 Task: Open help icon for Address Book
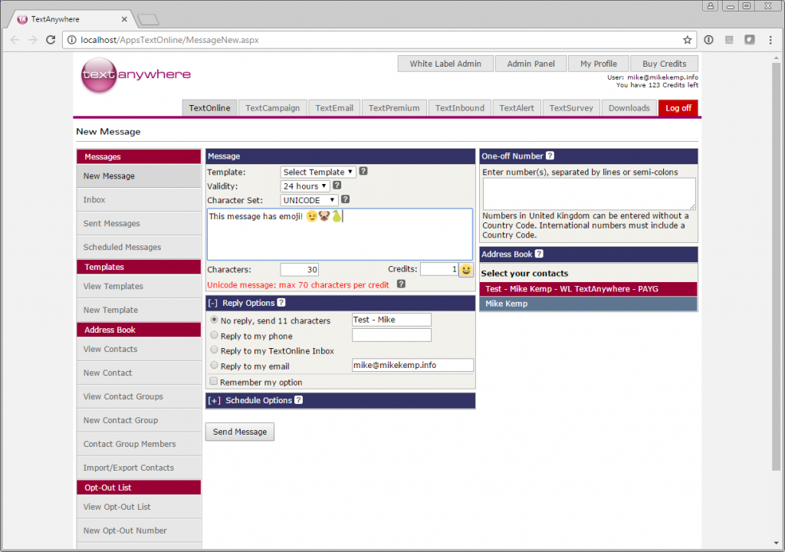(x=539, y=254)
